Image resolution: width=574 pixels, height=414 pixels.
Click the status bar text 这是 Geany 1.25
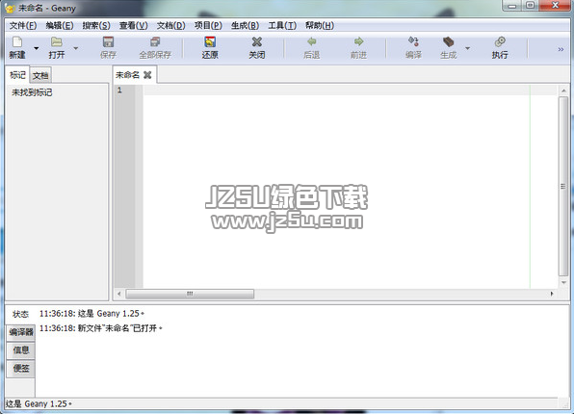[39, 403]
